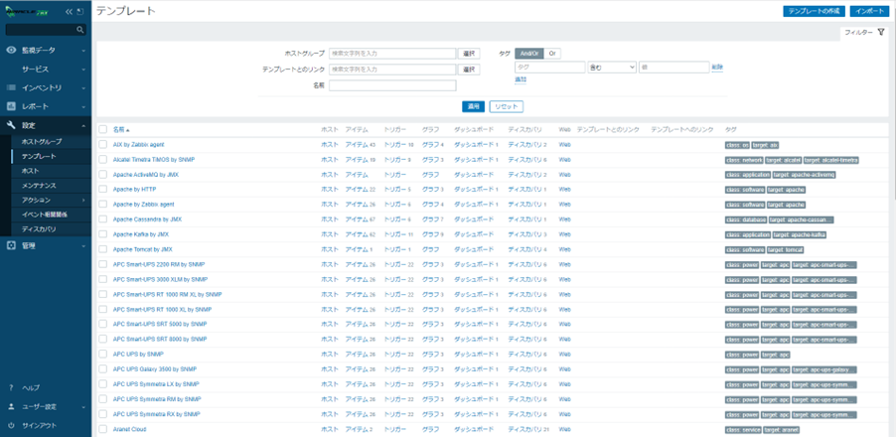
Task: Open ホストグループ in the sidebar
Action: [x=42, y=142]
